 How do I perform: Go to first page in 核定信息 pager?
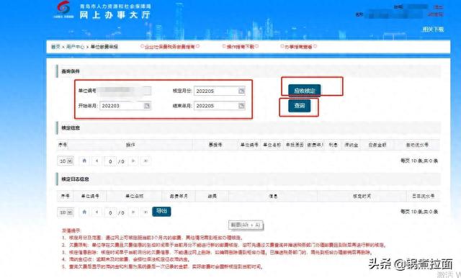[x=84, y=161]
